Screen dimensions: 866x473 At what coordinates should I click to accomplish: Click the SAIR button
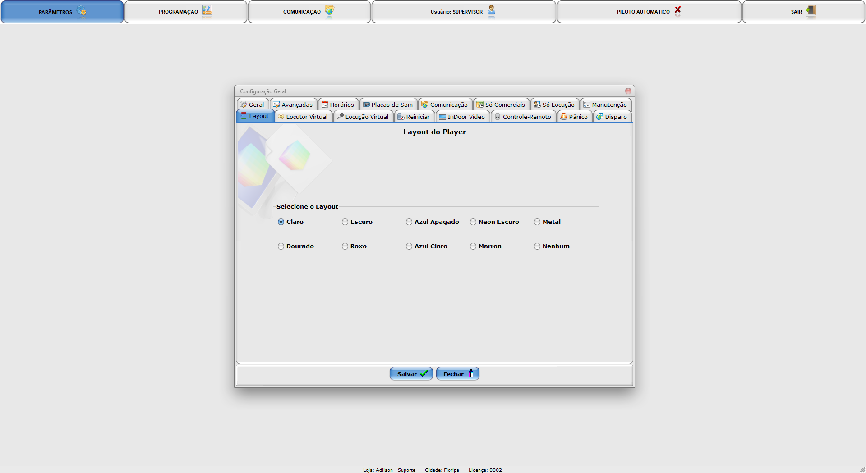(803, 12)
